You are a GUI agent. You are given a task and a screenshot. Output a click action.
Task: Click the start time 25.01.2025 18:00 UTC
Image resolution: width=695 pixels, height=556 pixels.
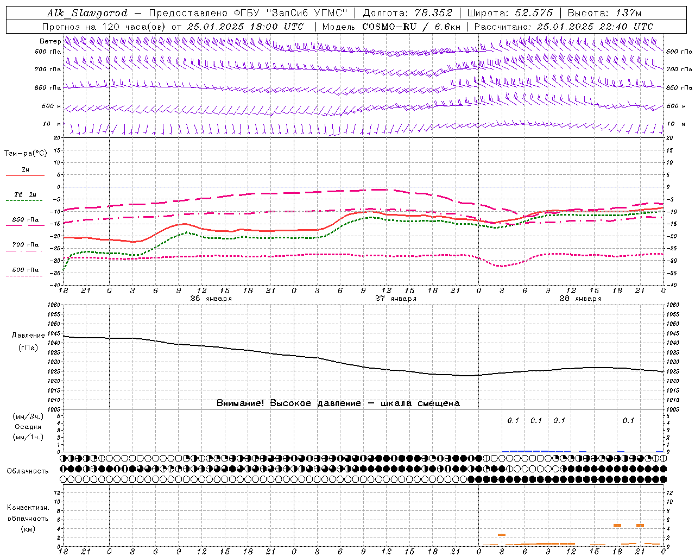coord(245,27)
